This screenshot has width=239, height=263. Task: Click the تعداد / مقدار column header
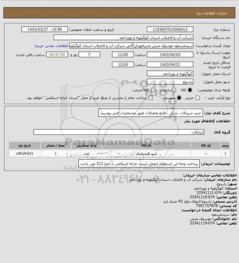coord(56,145)
